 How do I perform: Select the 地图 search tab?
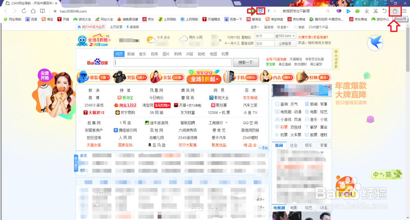pyautogui.click(x=213, y=54)
